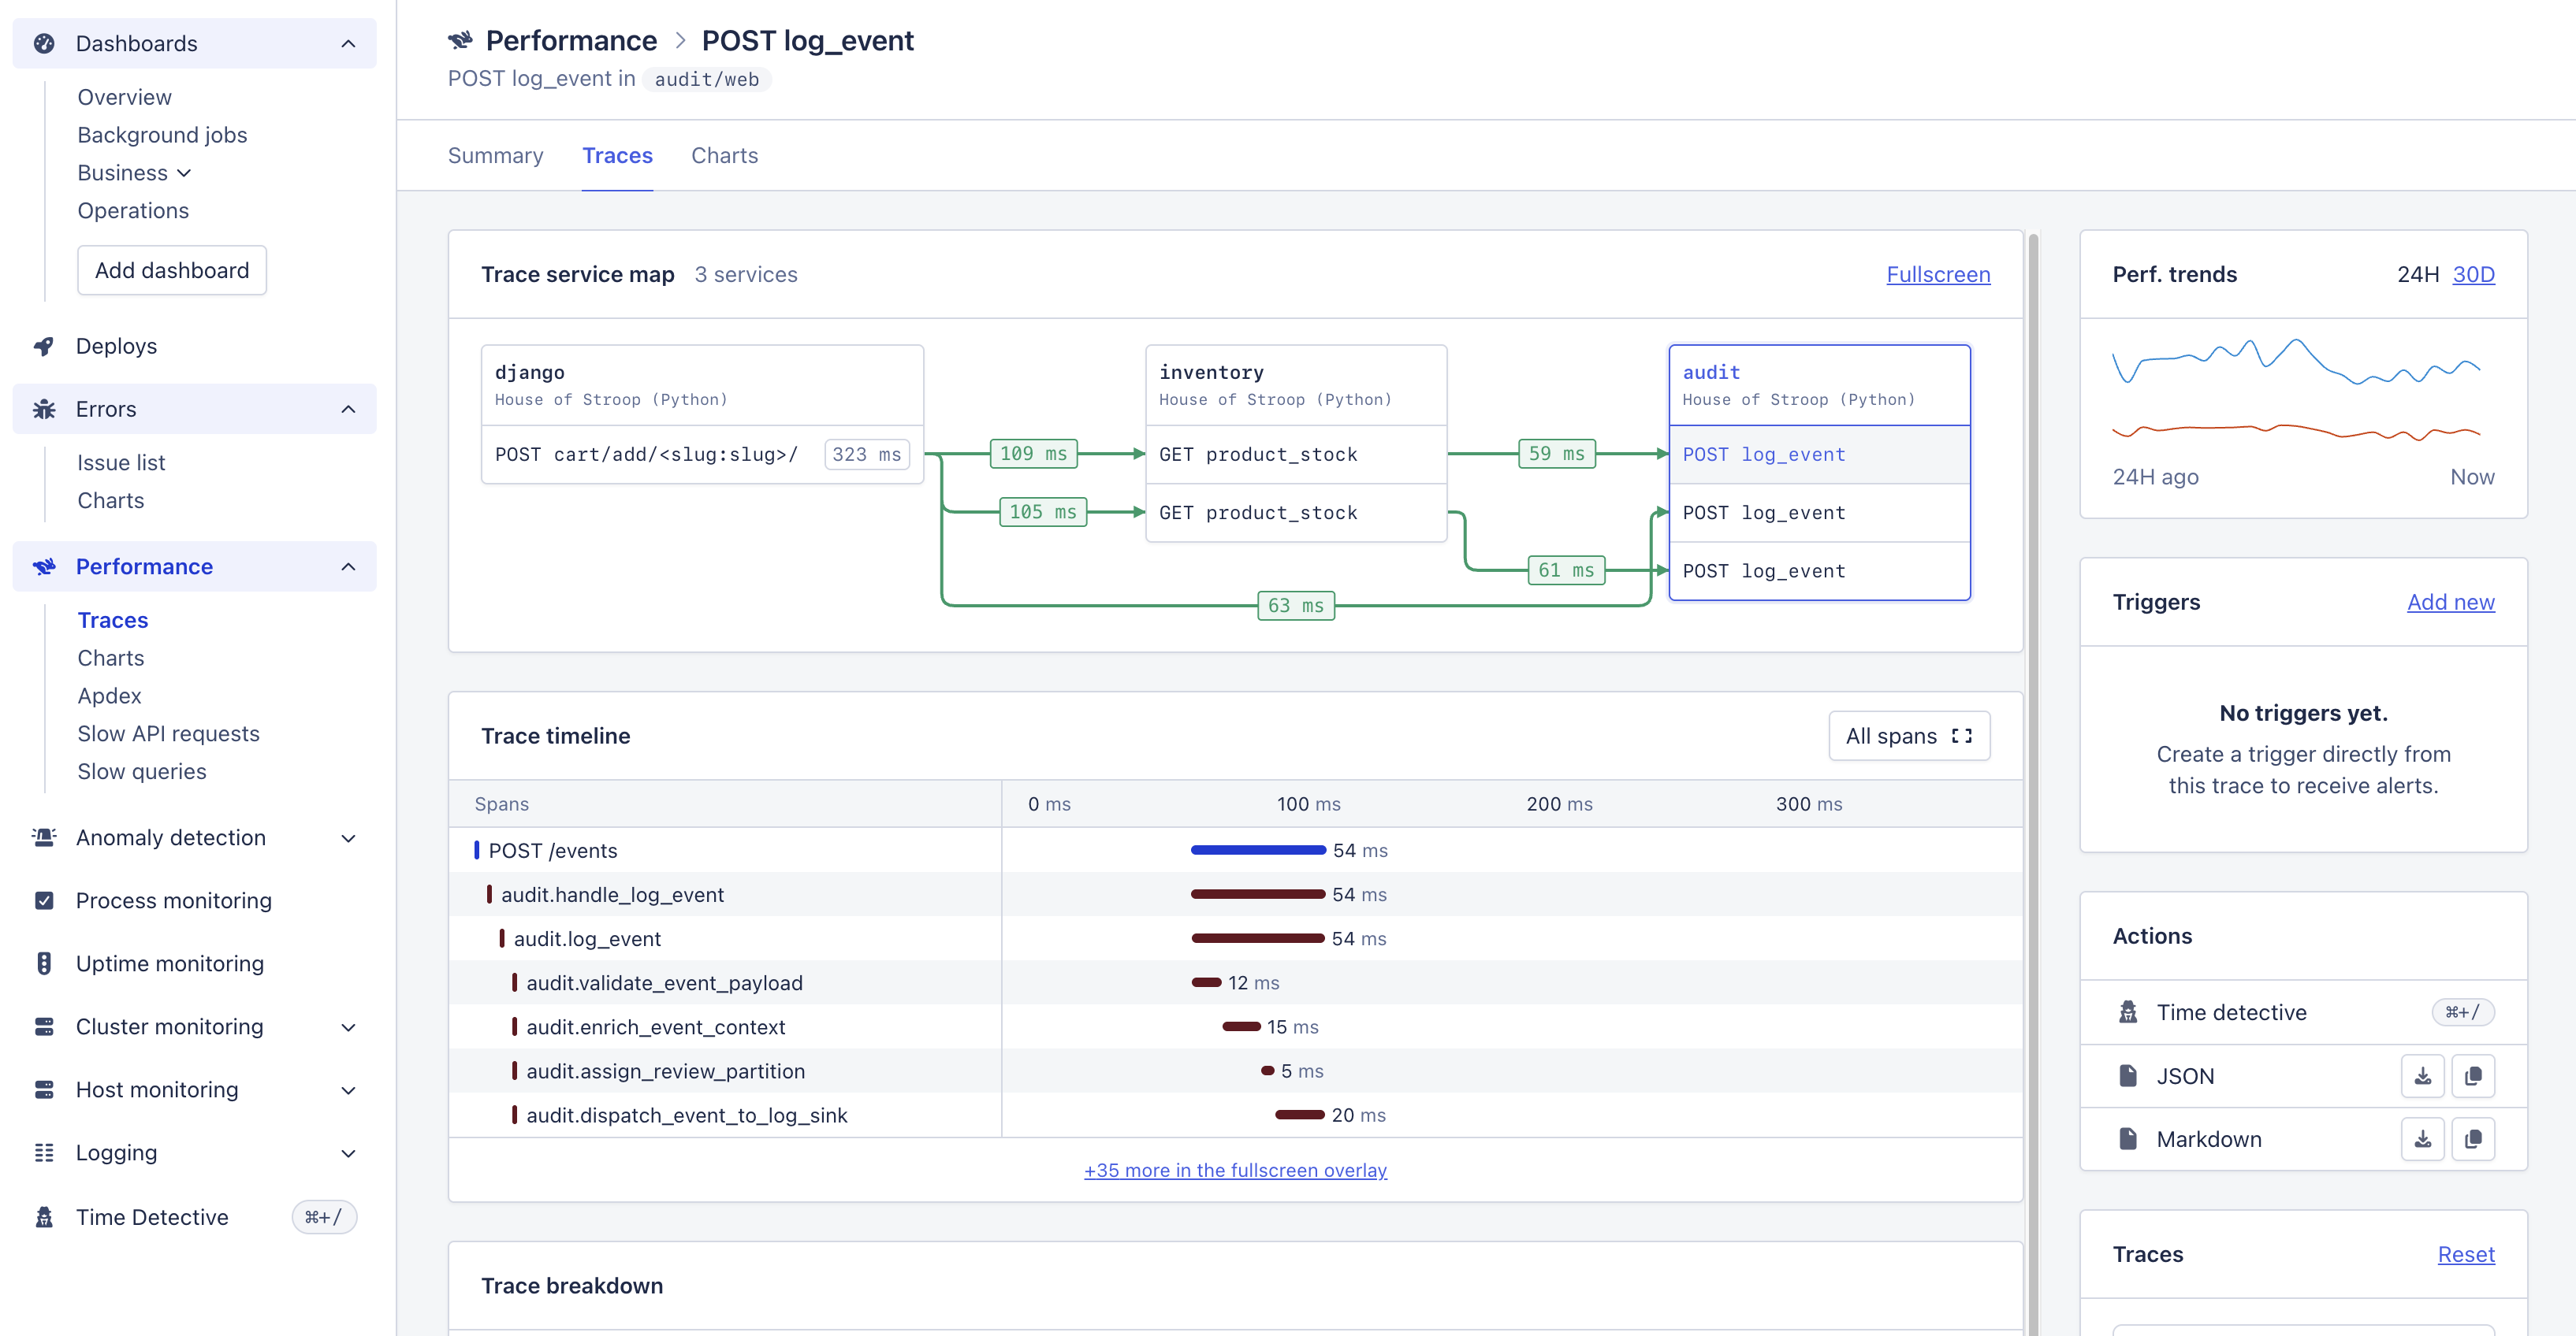Click the Performance sidebar icon
This screenshot has width=2576, height=1336.
click(x=44, y=566)
